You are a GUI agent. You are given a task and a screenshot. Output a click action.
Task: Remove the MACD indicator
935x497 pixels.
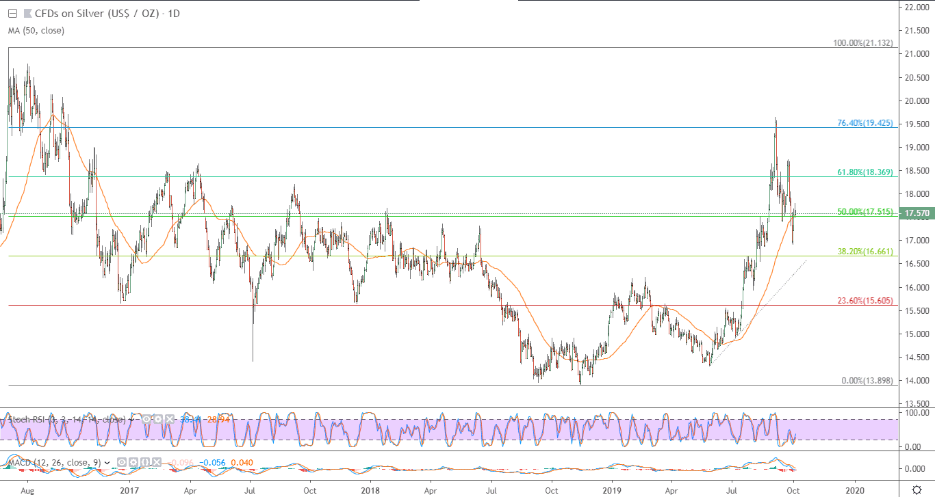[x=157, y=462]
